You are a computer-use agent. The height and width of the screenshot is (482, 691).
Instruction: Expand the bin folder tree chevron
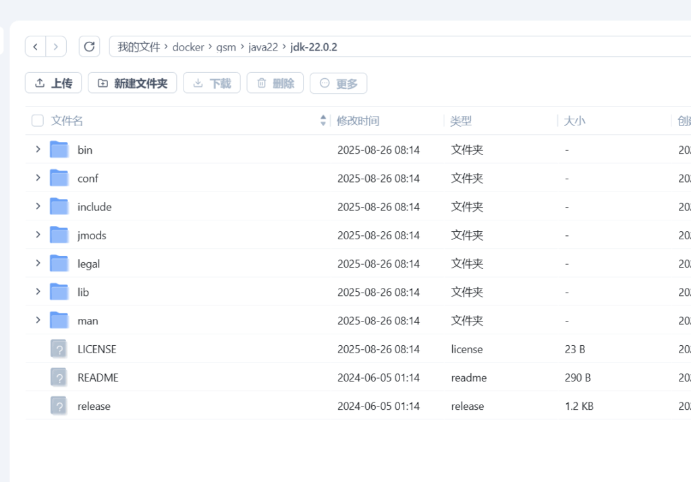point(38,149)
